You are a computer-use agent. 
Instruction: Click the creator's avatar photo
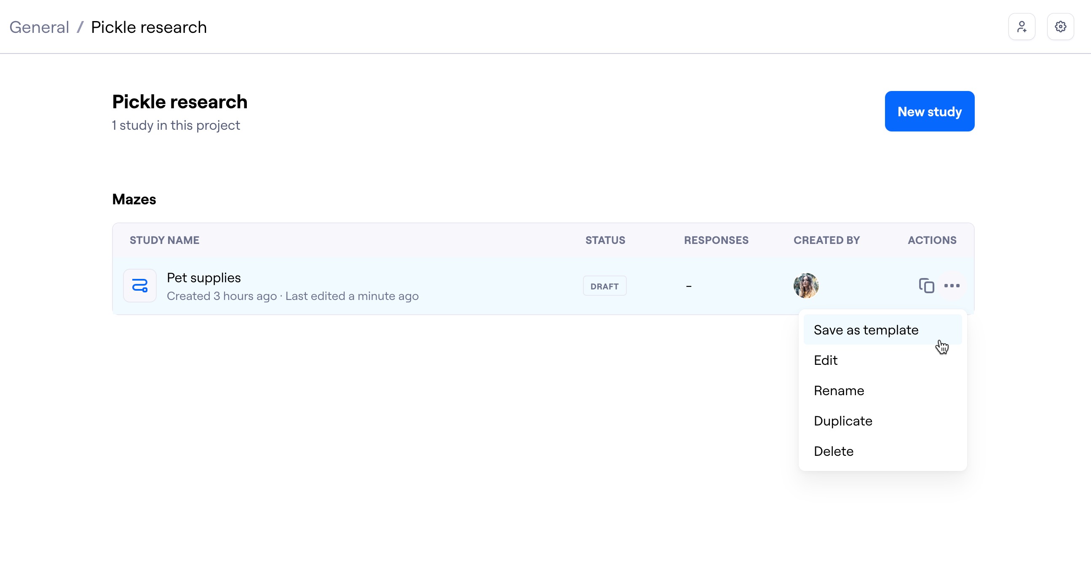(805, 286)
